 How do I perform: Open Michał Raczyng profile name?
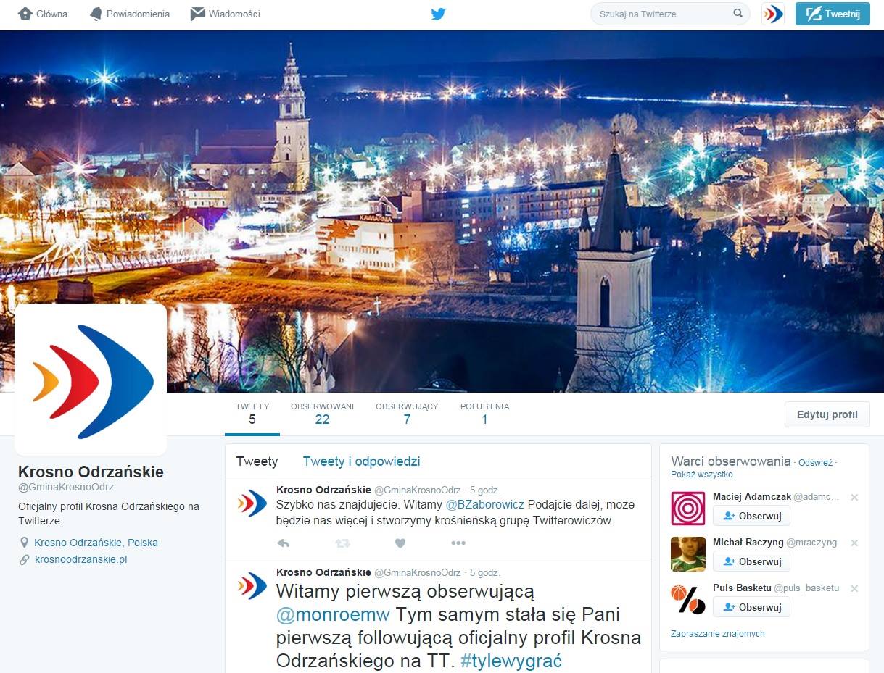coord(748,542)
